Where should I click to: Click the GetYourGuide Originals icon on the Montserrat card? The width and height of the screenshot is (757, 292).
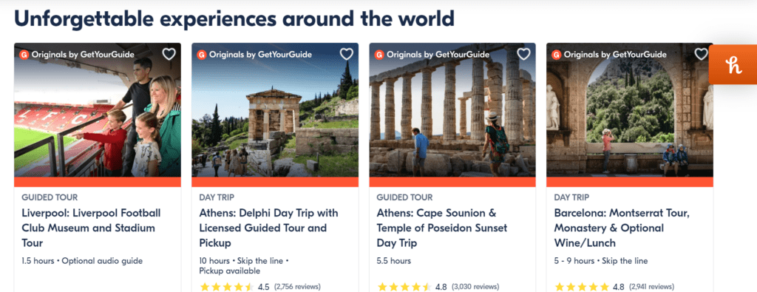pyautogui.click(x=557, y=55)
